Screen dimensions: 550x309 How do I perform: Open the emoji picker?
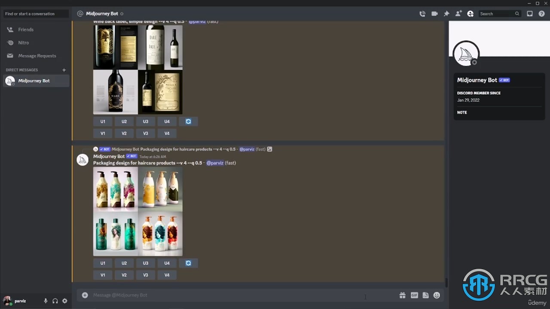(x=437, y=295)
